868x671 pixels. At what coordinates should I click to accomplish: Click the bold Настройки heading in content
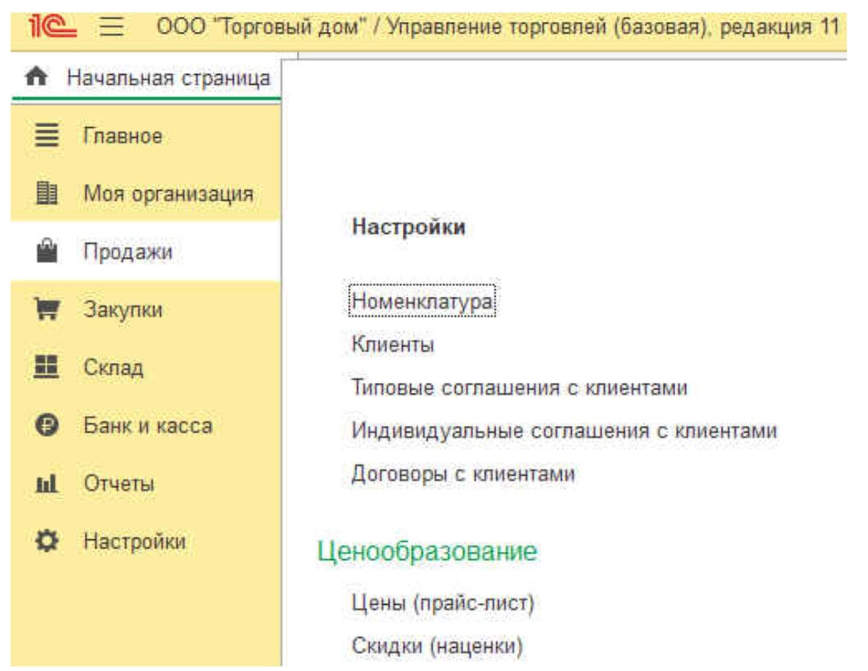409,227
